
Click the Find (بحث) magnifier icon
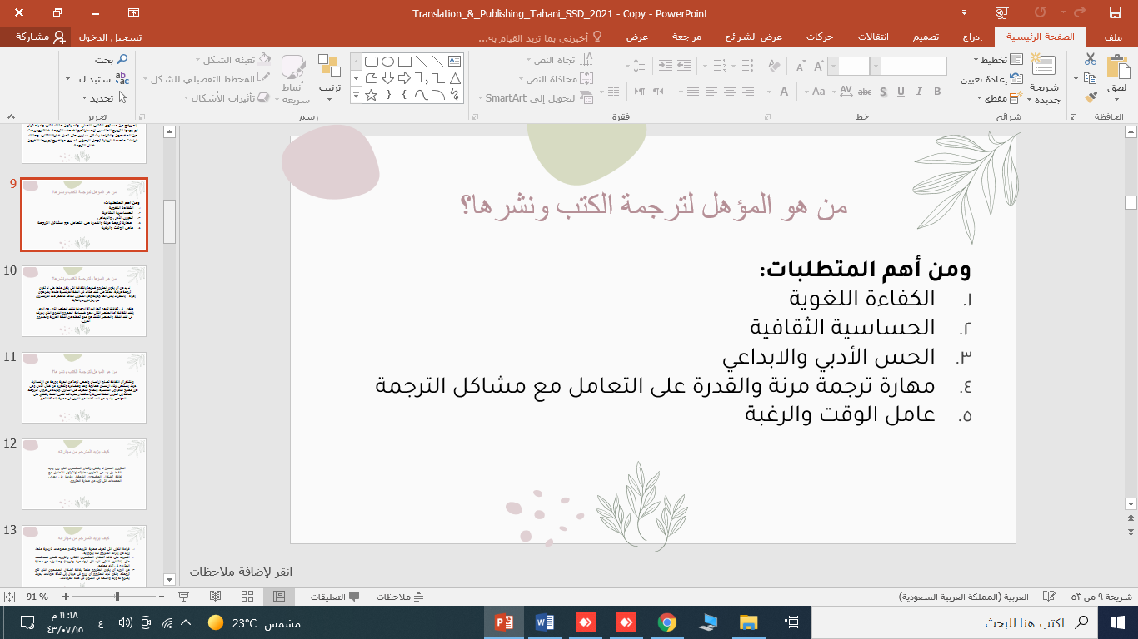(x=122, y=60)
